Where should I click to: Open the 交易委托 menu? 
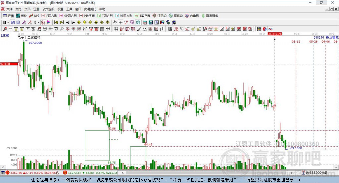[x=90, y=9]
